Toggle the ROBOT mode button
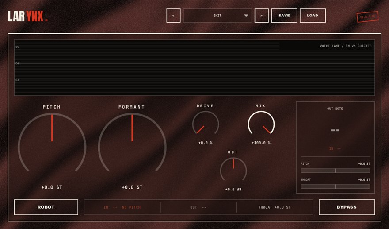The image size is (389, 229). [46, 207]
